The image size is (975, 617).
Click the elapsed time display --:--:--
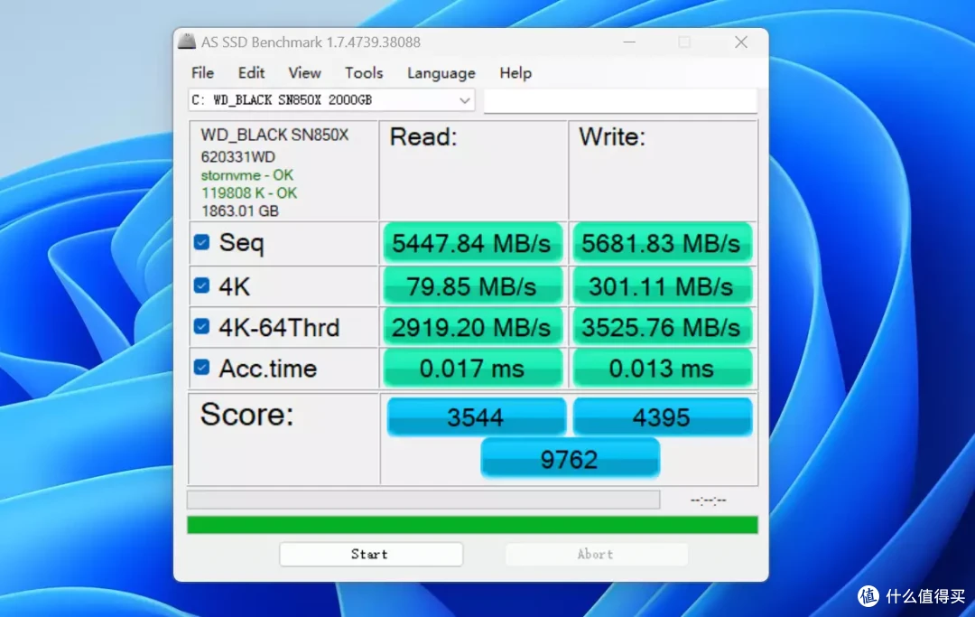[709, 500]
